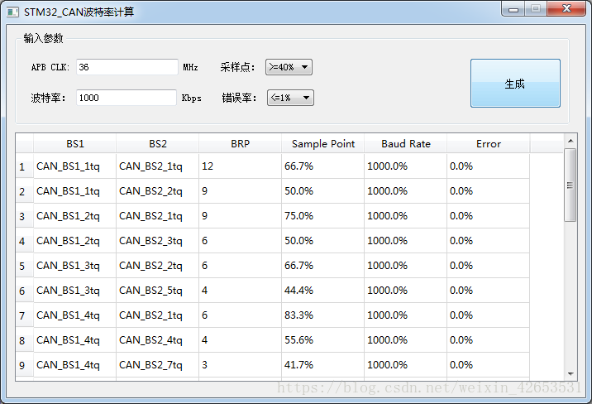Select row header number 1
Screen dimensions: 592x404
(x=25, y=166)
